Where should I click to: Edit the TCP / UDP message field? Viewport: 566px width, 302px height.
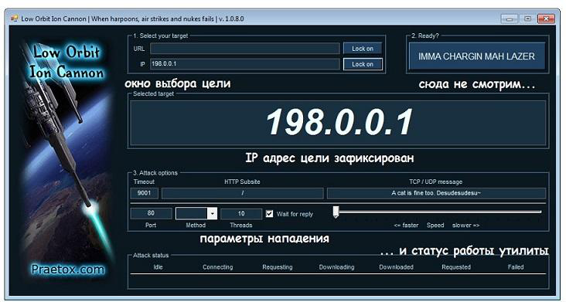(x=436, y=193)
